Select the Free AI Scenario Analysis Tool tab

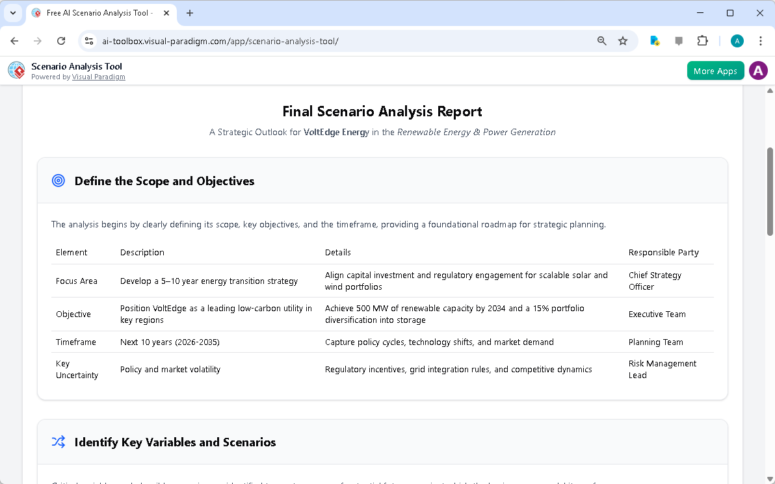point(98,13)
